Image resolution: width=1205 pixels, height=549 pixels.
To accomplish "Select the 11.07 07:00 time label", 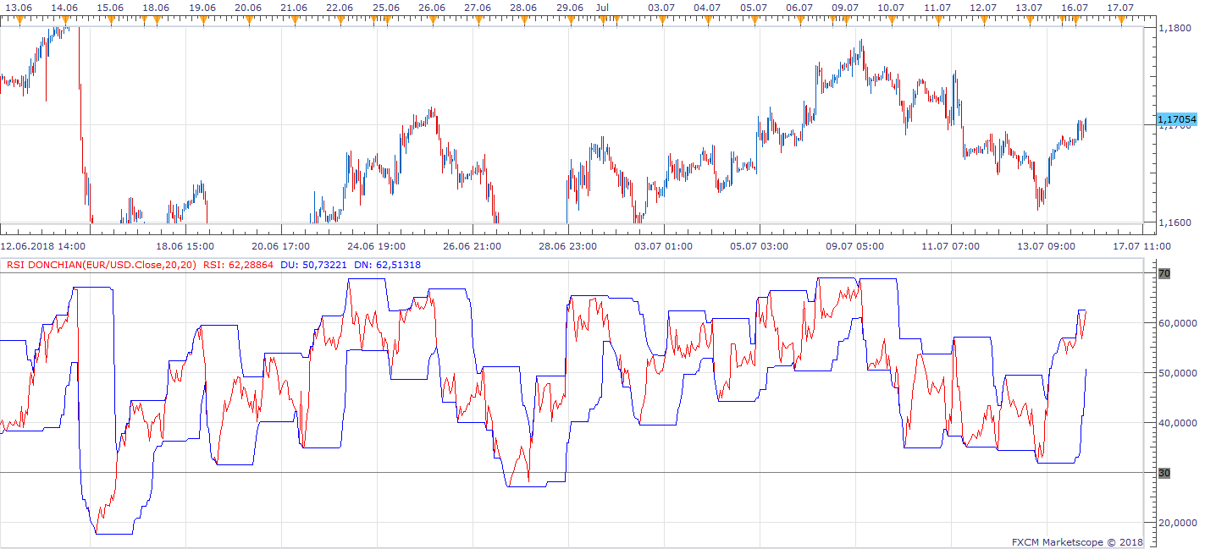I will point(952,246).
